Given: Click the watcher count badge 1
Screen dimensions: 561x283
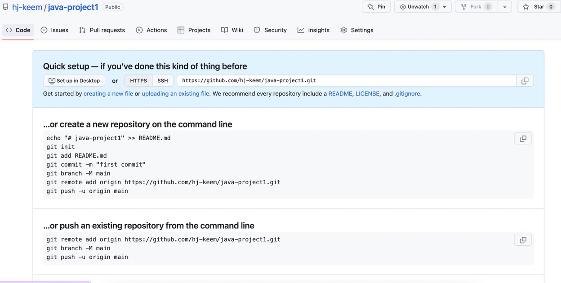Looking at the screenshot, I should tap(435, 7).
